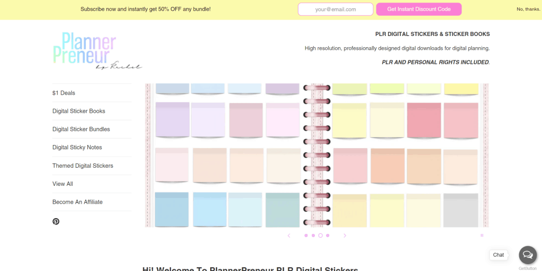This screenshot has height=271, width=542.
Task: Select the second slideshow dot
Action: [313, 236]
